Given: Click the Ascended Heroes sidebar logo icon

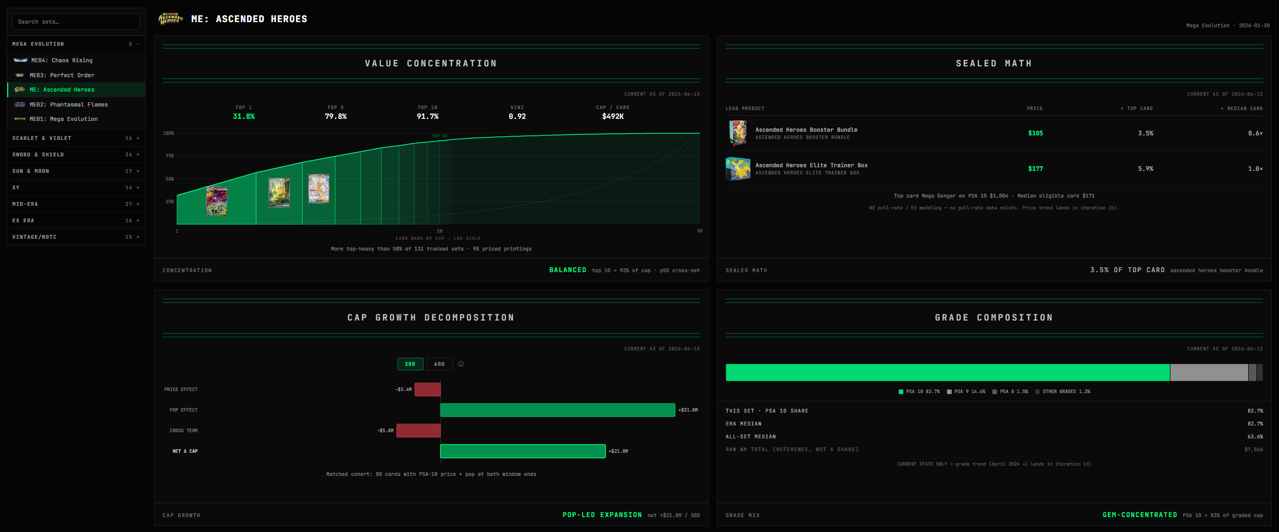Looking at the screenshot, I should 20,90.
